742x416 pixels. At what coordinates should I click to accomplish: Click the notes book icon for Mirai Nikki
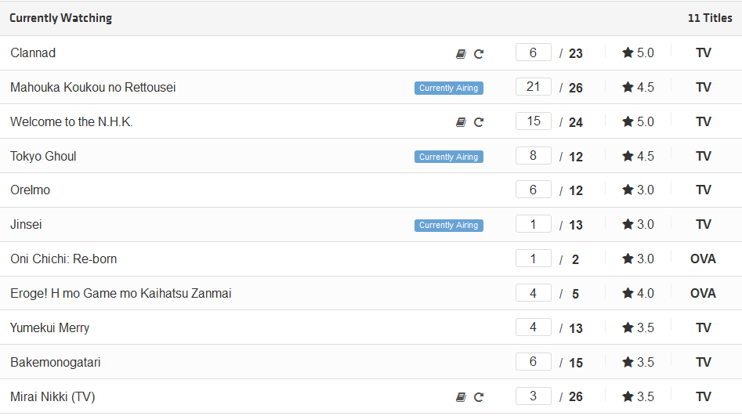(x=461, y=397)
